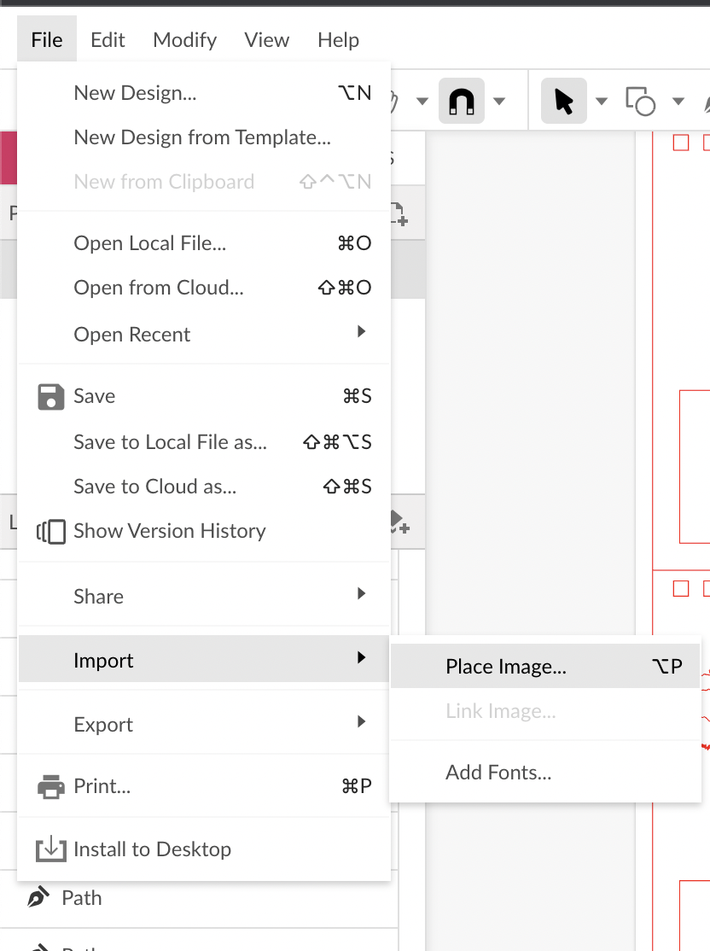Toggle the magnet snapping tool

pos(461,102)
